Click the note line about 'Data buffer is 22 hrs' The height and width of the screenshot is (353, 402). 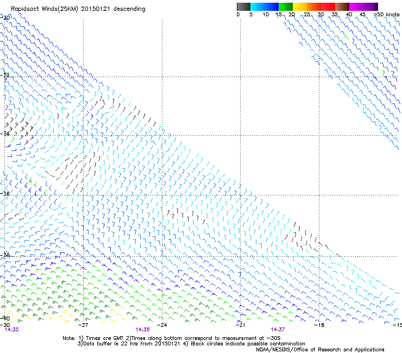point(191,344)
